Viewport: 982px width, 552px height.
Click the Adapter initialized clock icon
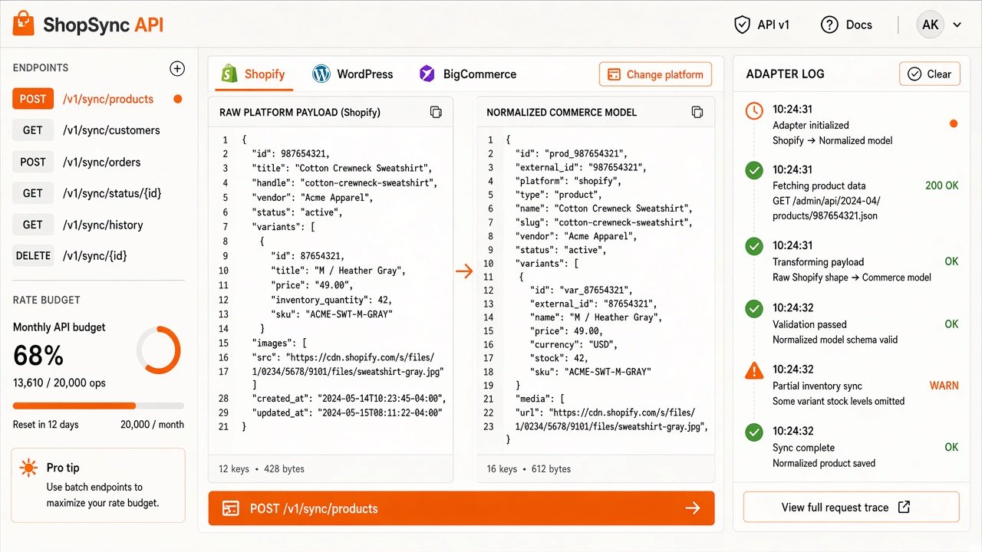coord(755,110)
